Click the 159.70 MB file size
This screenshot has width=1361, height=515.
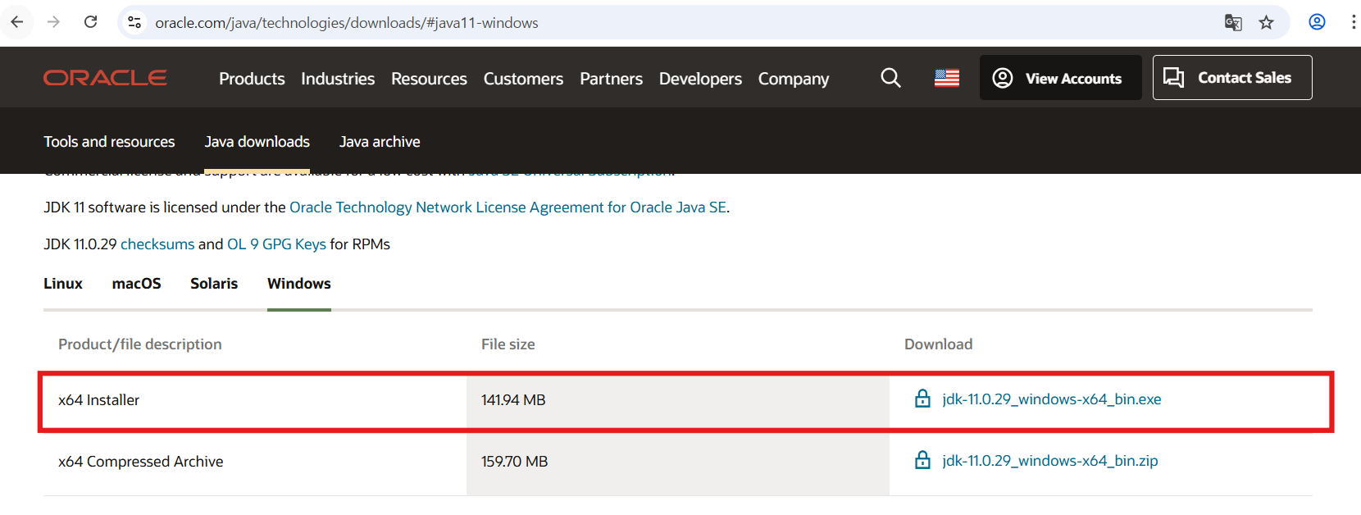click(514, 462)
